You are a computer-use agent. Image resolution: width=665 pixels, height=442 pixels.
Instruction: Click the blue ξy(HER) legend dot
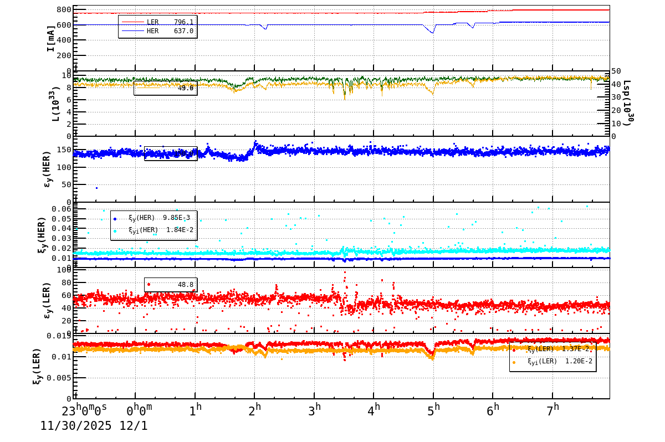[115, 218]
